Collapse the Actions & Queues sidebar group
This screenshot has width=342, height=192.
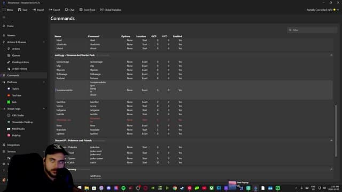44,42
